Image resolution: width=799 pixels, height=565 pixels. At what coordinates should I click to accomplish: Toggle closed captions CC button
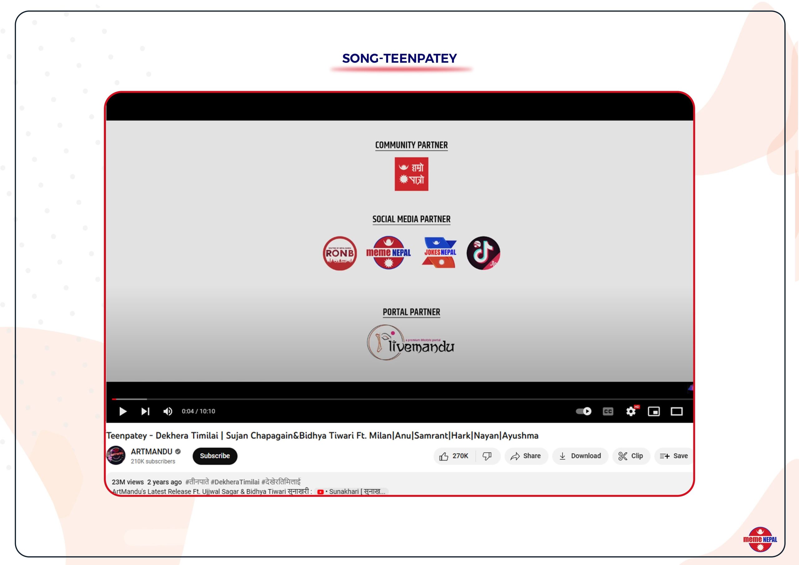(608, 411)
